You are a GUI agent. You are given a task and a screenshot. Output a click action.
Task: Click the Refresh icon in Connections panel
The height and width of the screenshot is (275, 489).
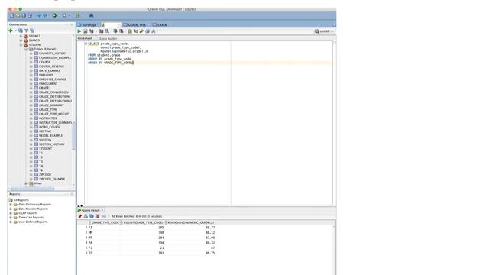(x=21, y=31)
